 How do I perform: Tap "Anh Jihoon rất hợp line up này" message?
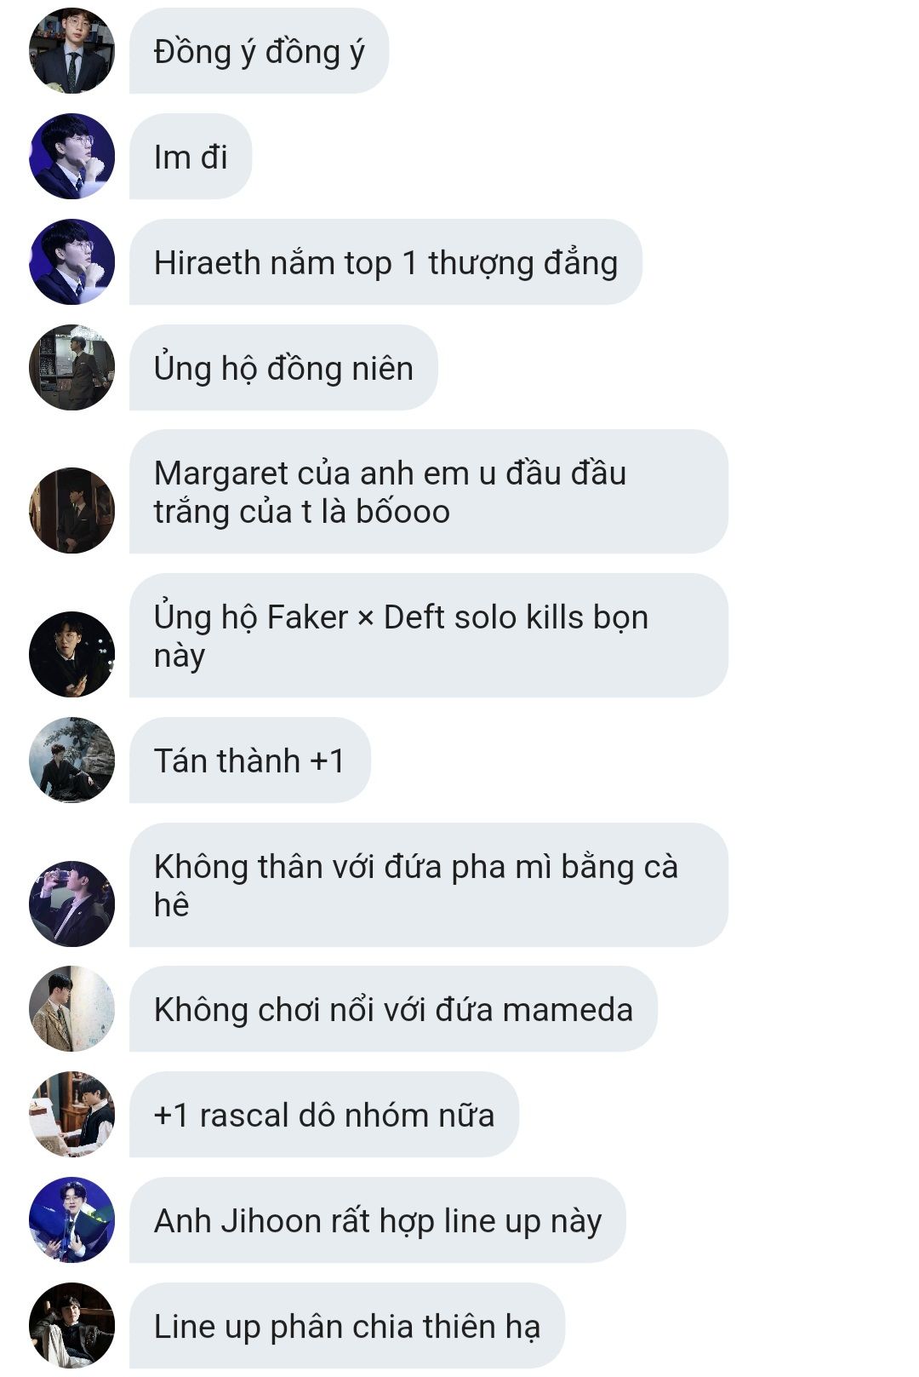click(x=378, y=1219)
